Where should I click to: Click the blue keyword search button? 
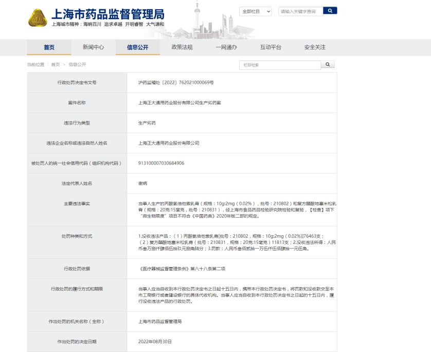[330, 11]
